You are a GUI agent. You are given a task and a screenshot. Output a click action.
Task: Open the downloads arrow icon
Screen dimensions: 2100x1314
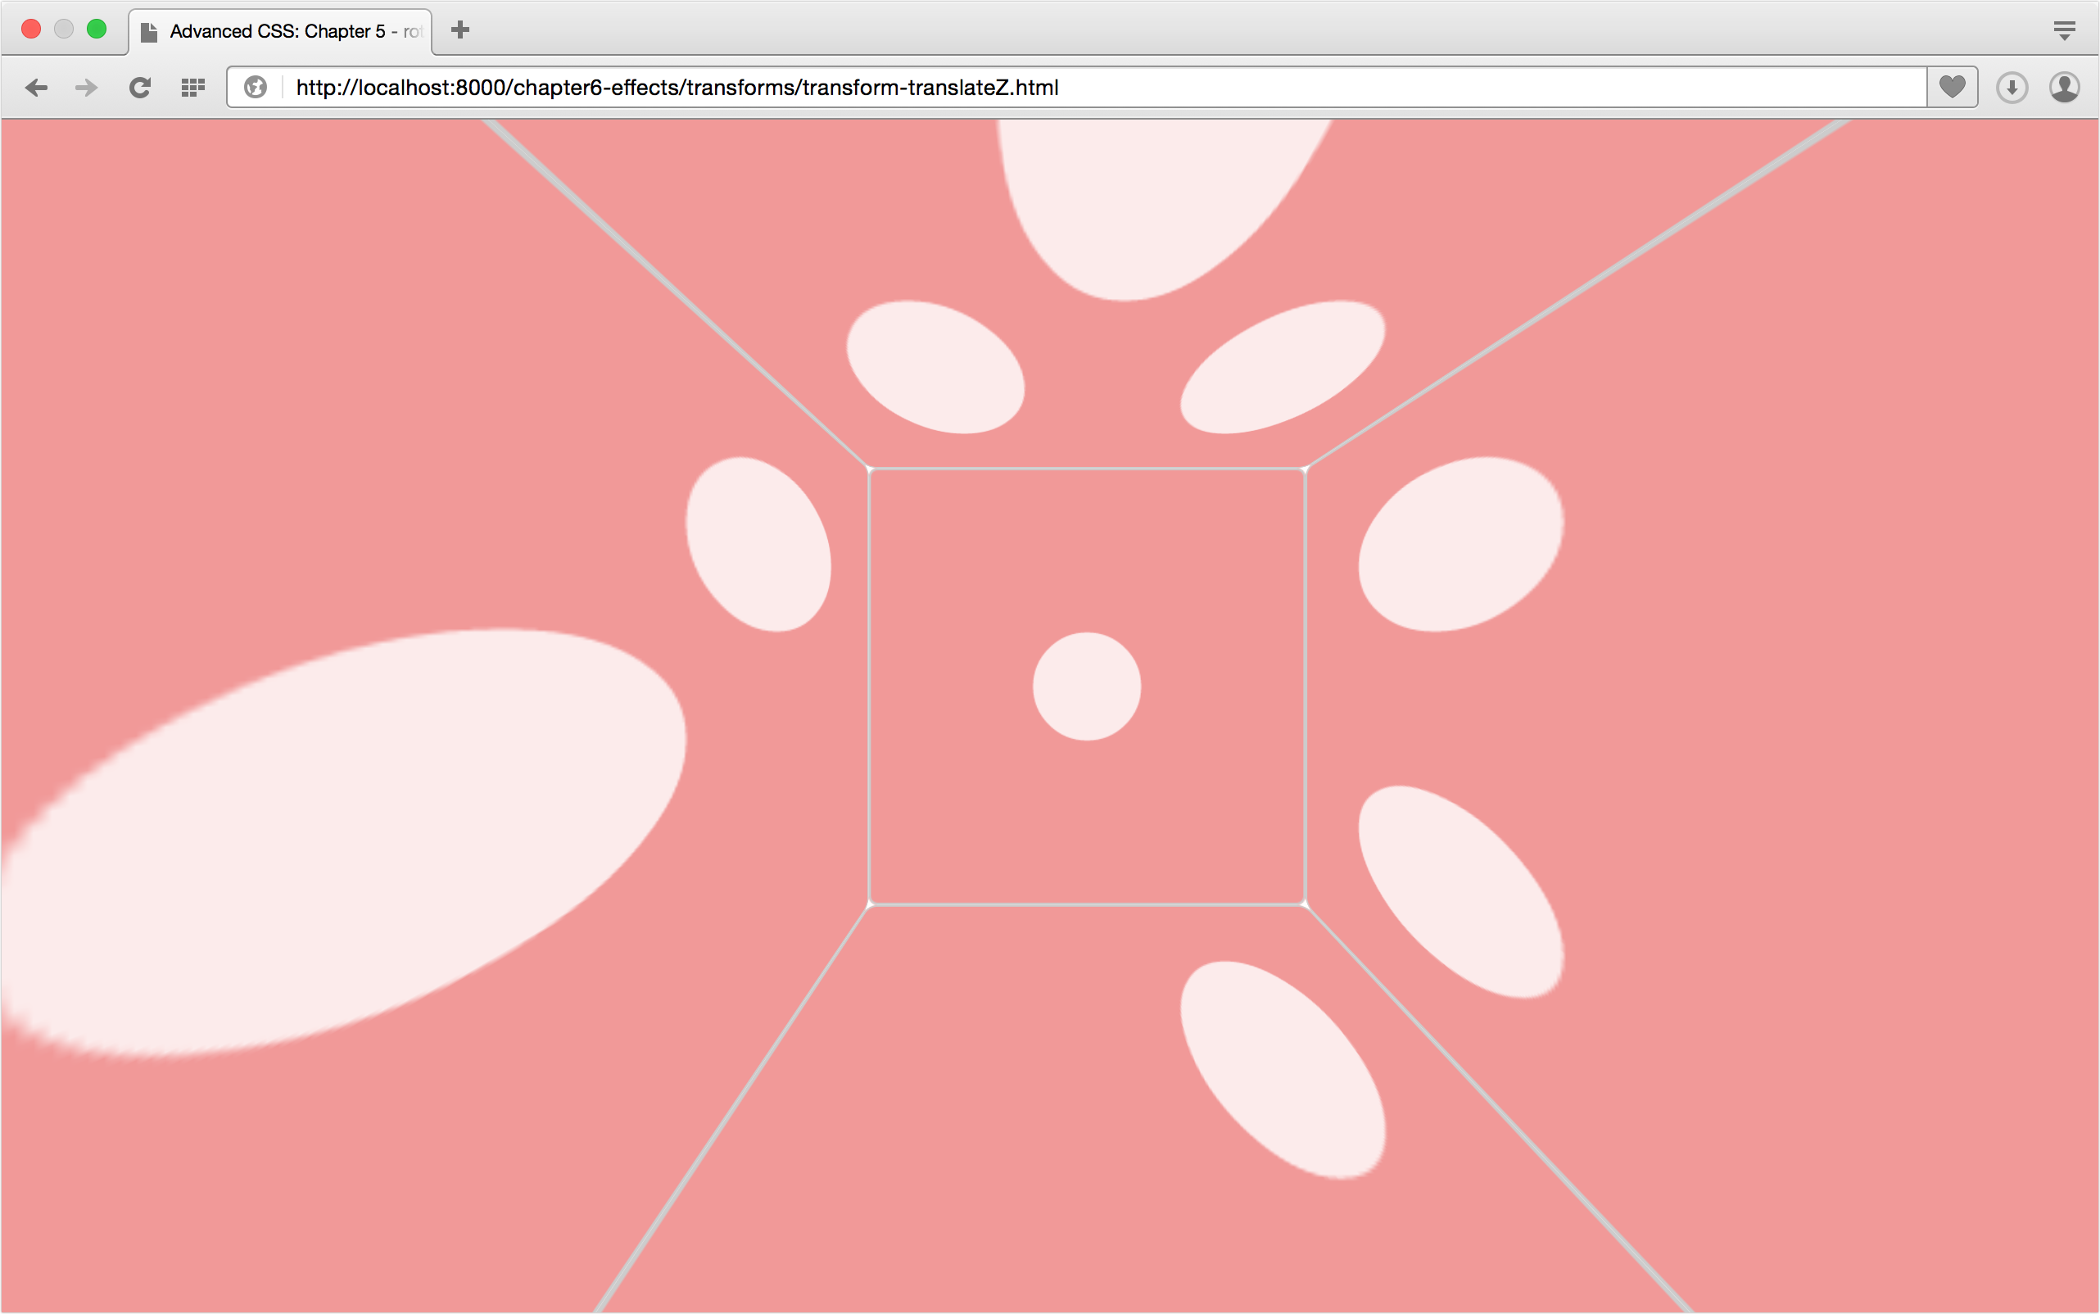coord(2012,88)
